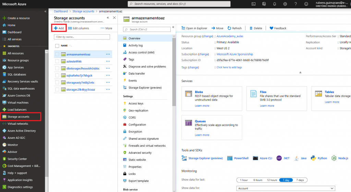The image size is (351, 192).
Task: Click the Blobs service icon
Action: (188, 94)
